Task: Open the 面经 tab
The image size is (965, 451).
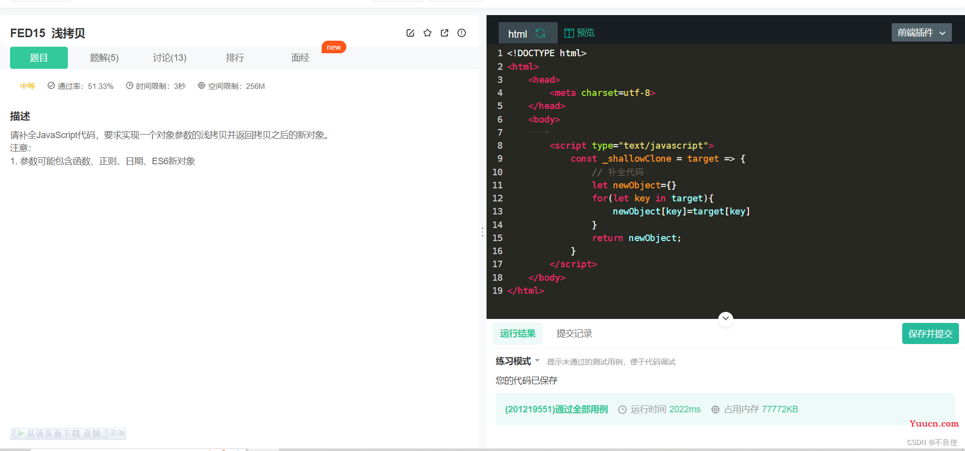Action: (300, 58)
